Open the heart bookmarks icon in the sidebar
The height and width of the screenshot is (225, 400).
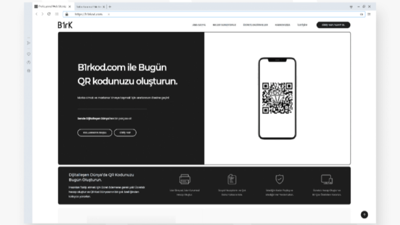point(29,54)
